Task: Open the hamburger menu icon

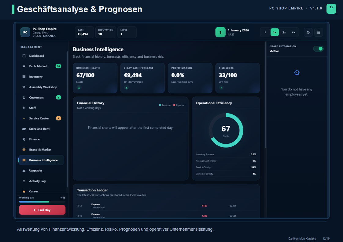Action: (x=319, y=32)
